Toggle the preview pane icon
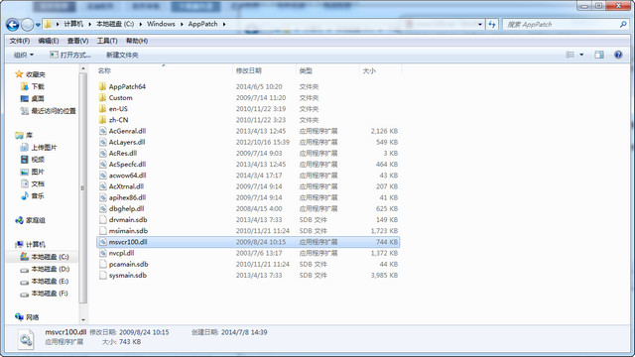The width and height of the screenshot is (635, 357). pyautogui.click(x=599, y=55)
